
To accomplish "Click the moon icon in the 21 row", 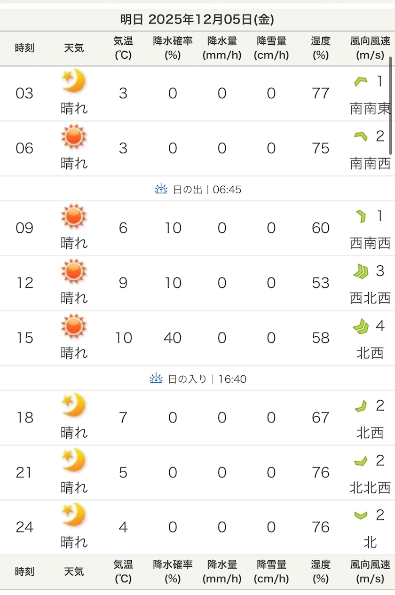I will tap(74, 460).
